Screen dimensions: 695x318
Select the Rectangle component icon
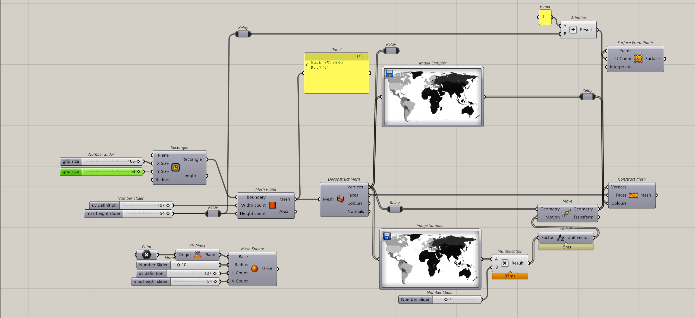175,167
